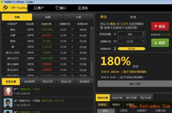Open the 窗口 window menu
The height and width of the screenshot is (113, 172).
pos(61,8)
